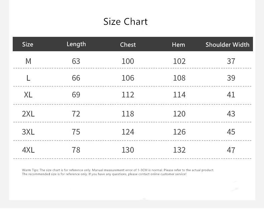Click the Size Chart title
Screen dimensions: 264x219
[125, 22]
